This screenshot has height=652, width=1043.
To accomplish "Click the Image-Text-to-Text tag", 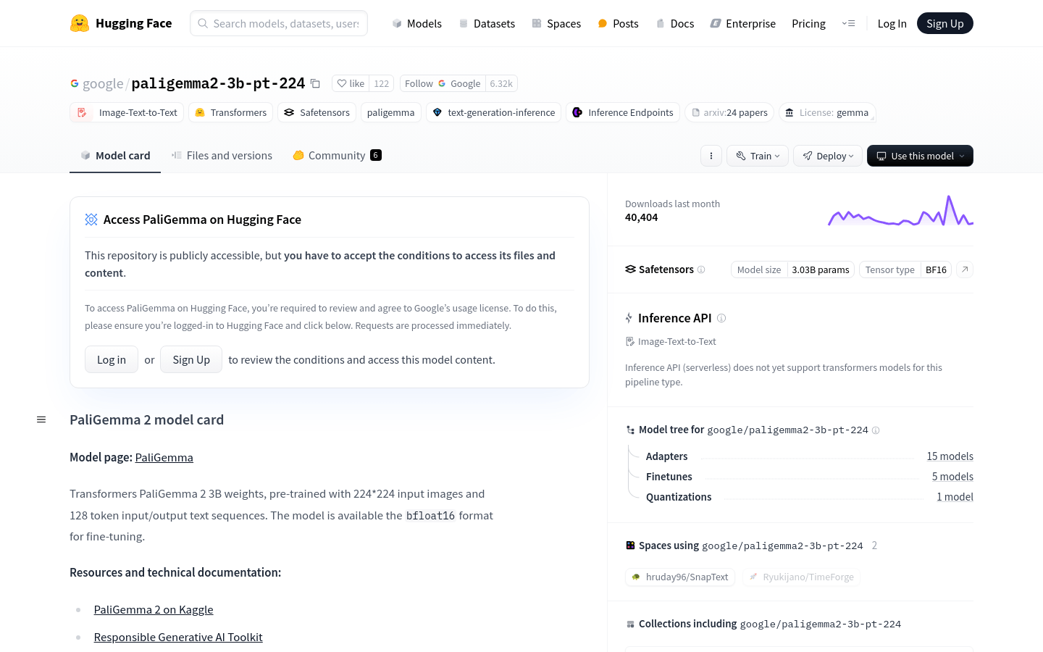I will (x=127, y=112).
